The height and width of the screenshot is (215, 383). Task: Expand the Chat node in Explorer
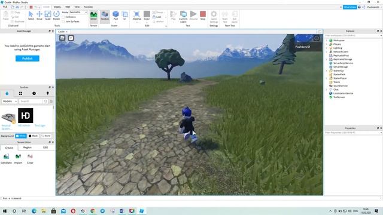click(x=327, y=90)
